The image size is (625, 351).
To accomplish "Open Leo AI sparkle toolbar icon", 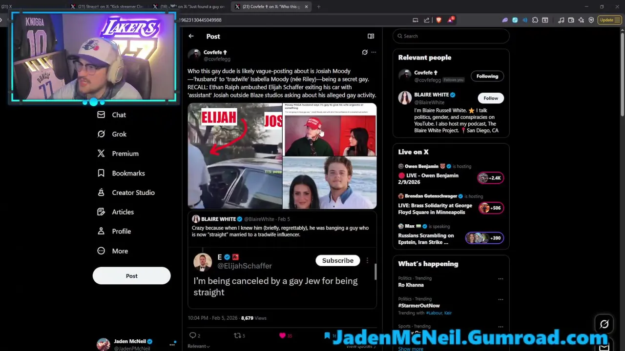I will tap(581, 20).
